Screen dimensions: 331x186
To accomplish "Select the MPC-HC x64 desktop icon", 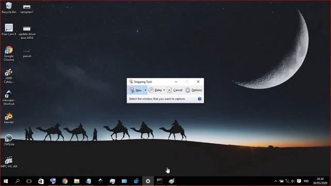I will point(9,162).
